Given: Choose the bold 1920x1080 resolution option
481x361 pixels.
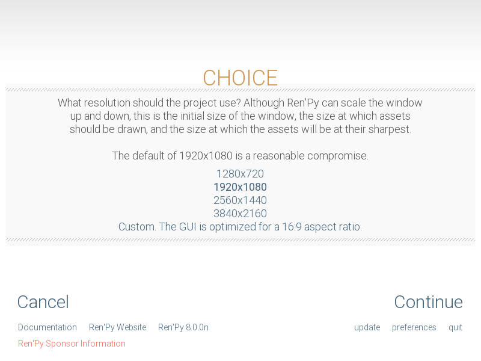Looking at the screenshot, I should coord(240,187).
